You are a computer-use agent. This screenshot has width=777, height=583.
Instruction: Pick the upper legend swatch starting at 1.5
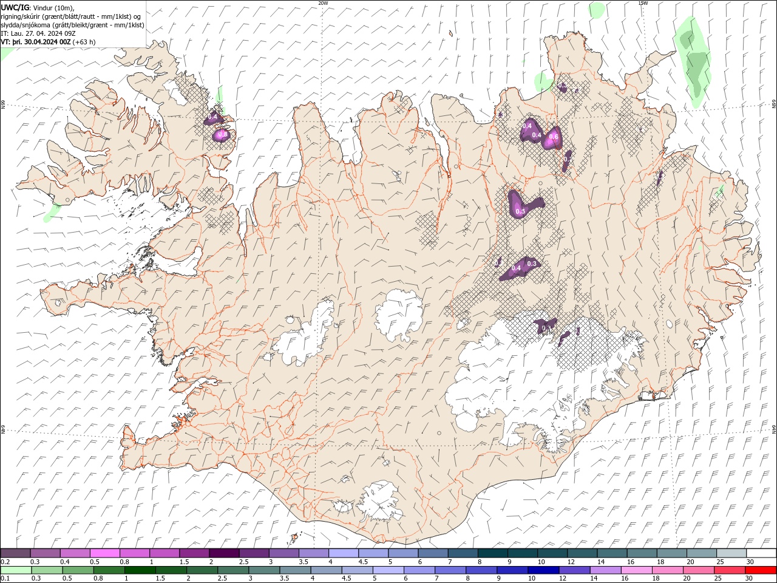pos(194,553)
